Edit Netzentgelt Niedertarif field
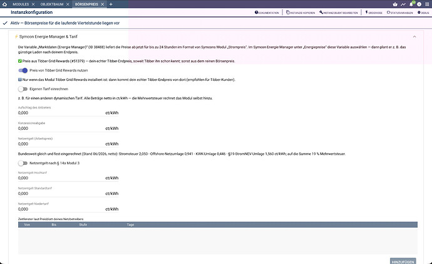The width and height of the screenshot is (432, 264). (68, 209)
